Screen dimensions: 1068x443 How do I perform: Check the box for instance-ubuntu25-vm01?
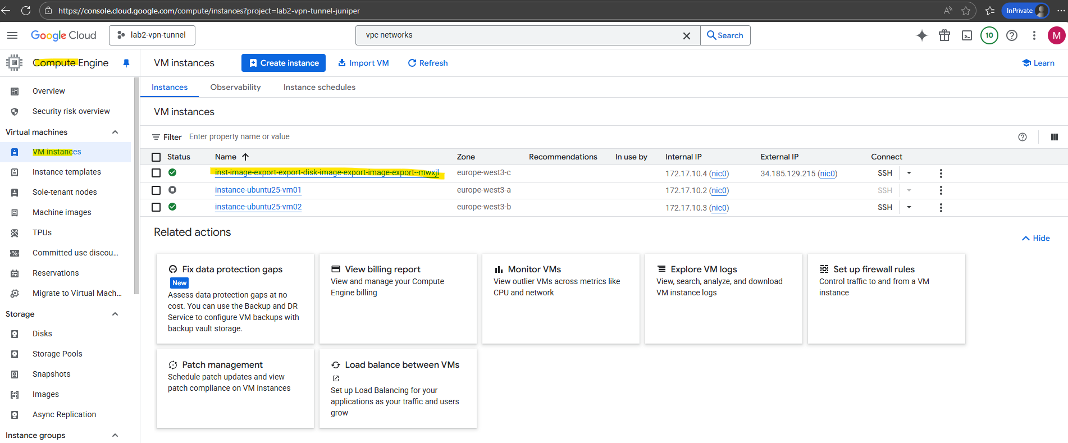(156, 190)
